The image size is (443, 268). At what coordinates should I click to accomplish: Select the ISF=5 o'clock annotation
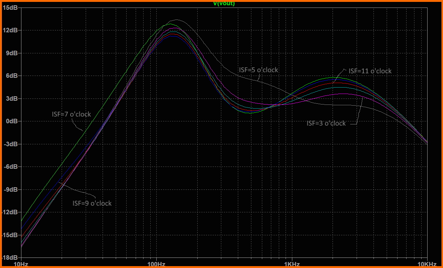259,70
